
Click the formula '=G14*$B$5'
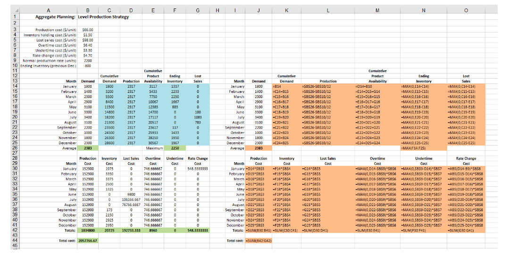tap(328, 169)
